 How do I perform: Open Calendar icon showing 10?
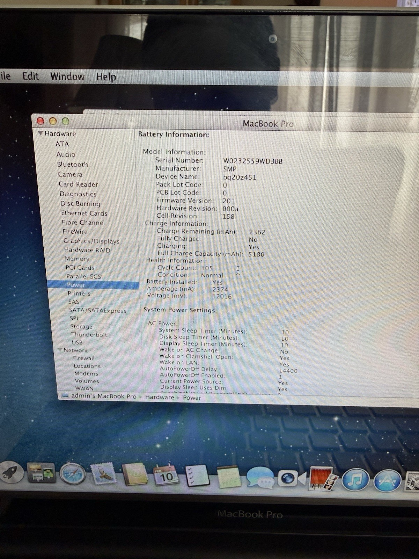pos(166,475)
